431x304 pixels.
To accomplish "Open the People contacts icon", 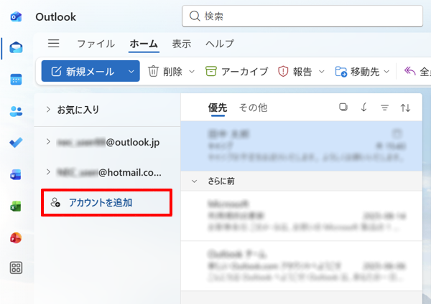I will click(x=16, y=111).
